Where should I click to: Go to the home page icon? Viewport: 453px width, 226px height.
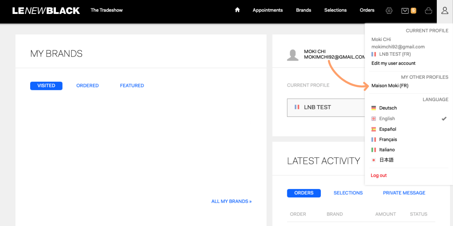point(237,10)
